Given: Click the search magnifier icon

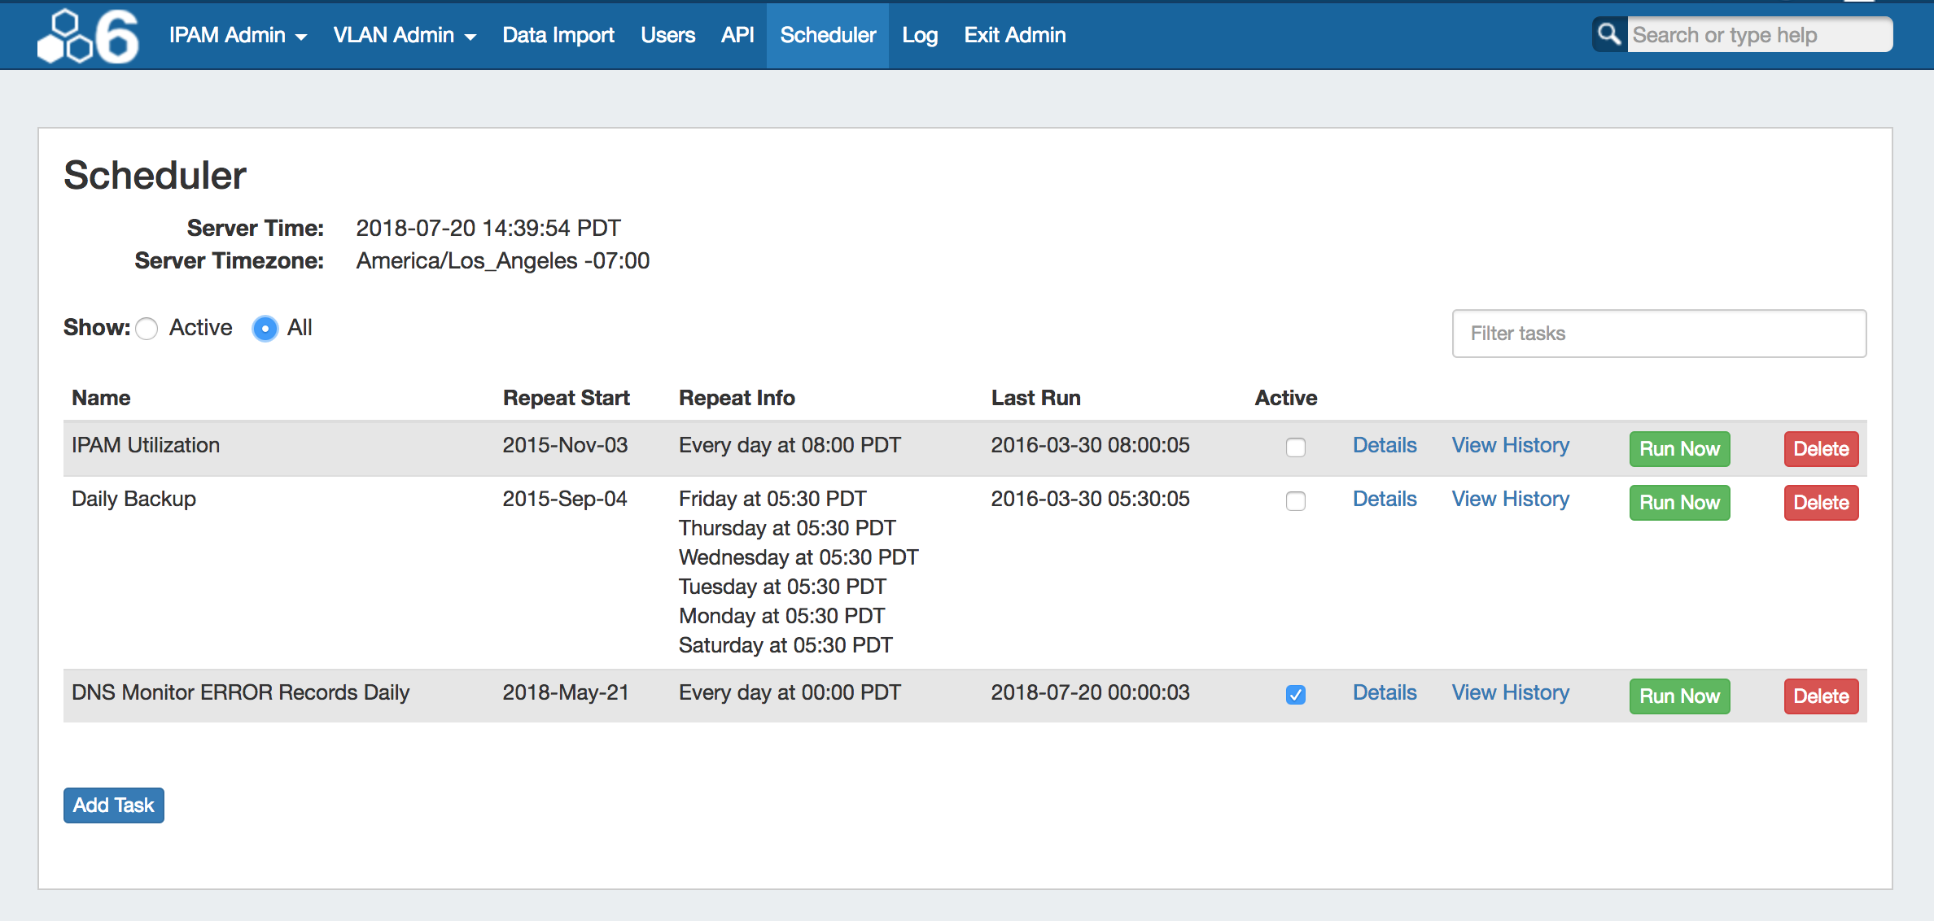Looking at the screenshot, I should tap(1608, 35).
